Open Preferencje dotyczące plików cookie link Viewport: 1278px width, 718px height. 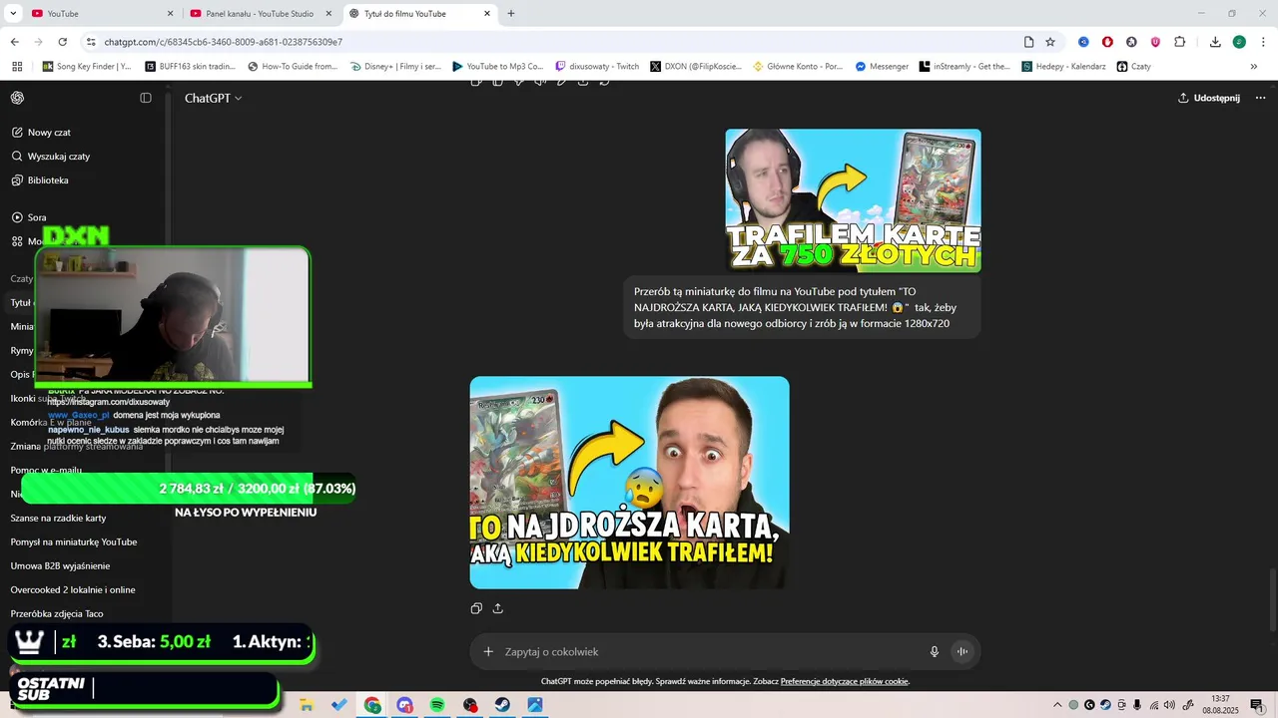click(844, 682)
